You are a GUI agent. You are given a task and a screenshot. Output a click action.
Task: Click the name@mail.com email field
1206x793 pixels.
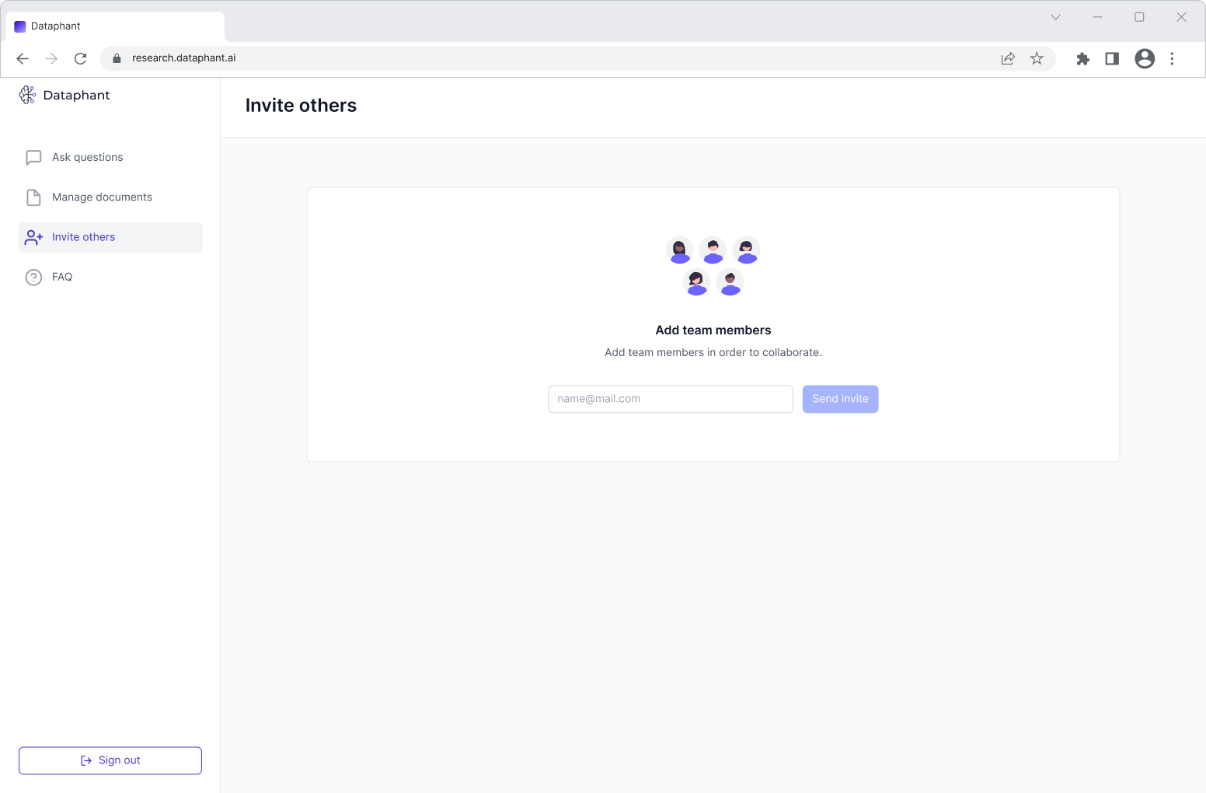670,398
